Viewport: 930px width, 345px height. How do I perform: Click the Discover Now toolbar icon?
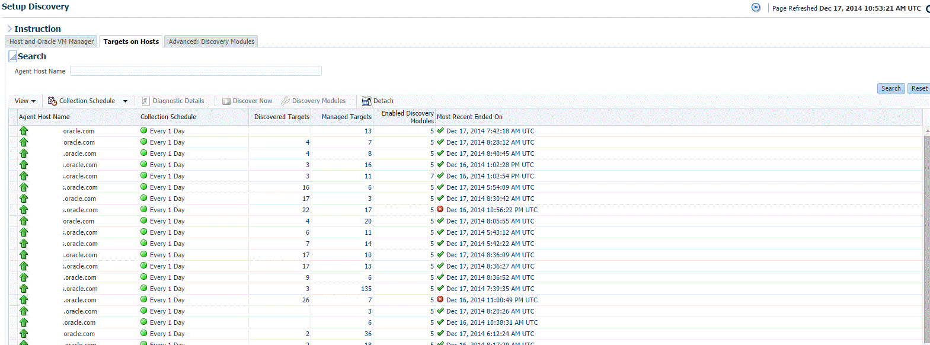pyautogui.click(x=226, y=101)
